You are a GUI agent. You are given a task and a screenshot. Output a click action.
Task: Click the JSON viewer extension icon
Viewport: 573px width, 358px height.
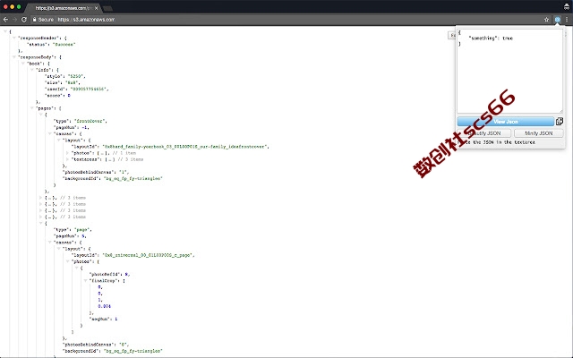(x=557, y=20)
